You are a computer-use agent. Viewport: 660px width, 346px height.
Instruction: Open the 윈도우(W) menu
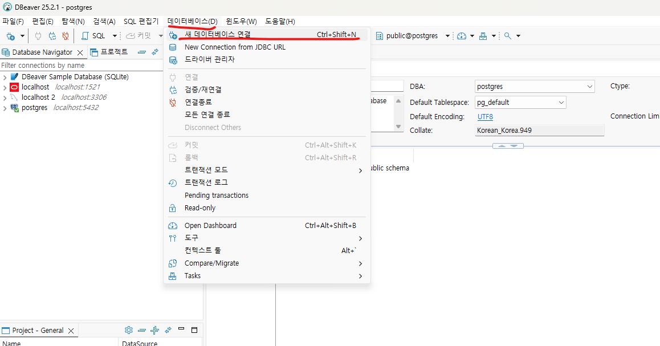coord(241,22)
